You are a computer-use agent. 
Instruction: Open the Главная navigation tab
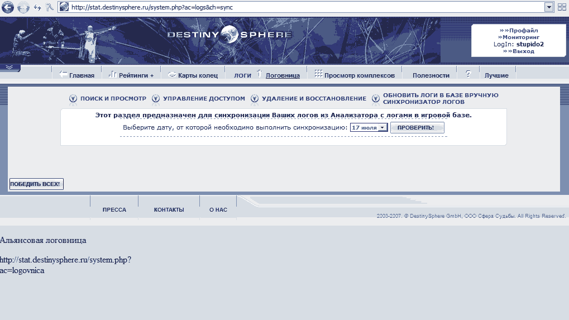point(76,75)
